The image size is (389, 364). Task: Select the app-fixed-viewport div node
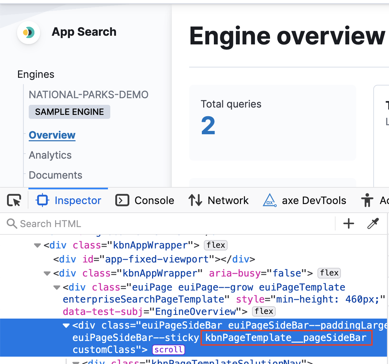[x=154, y=259]
